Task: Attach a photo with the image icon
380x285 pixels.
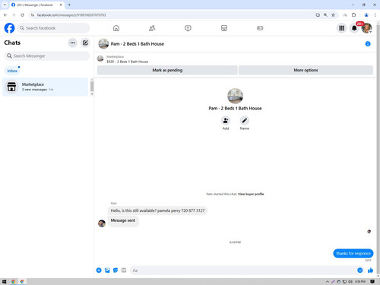Action: point(107,271)
